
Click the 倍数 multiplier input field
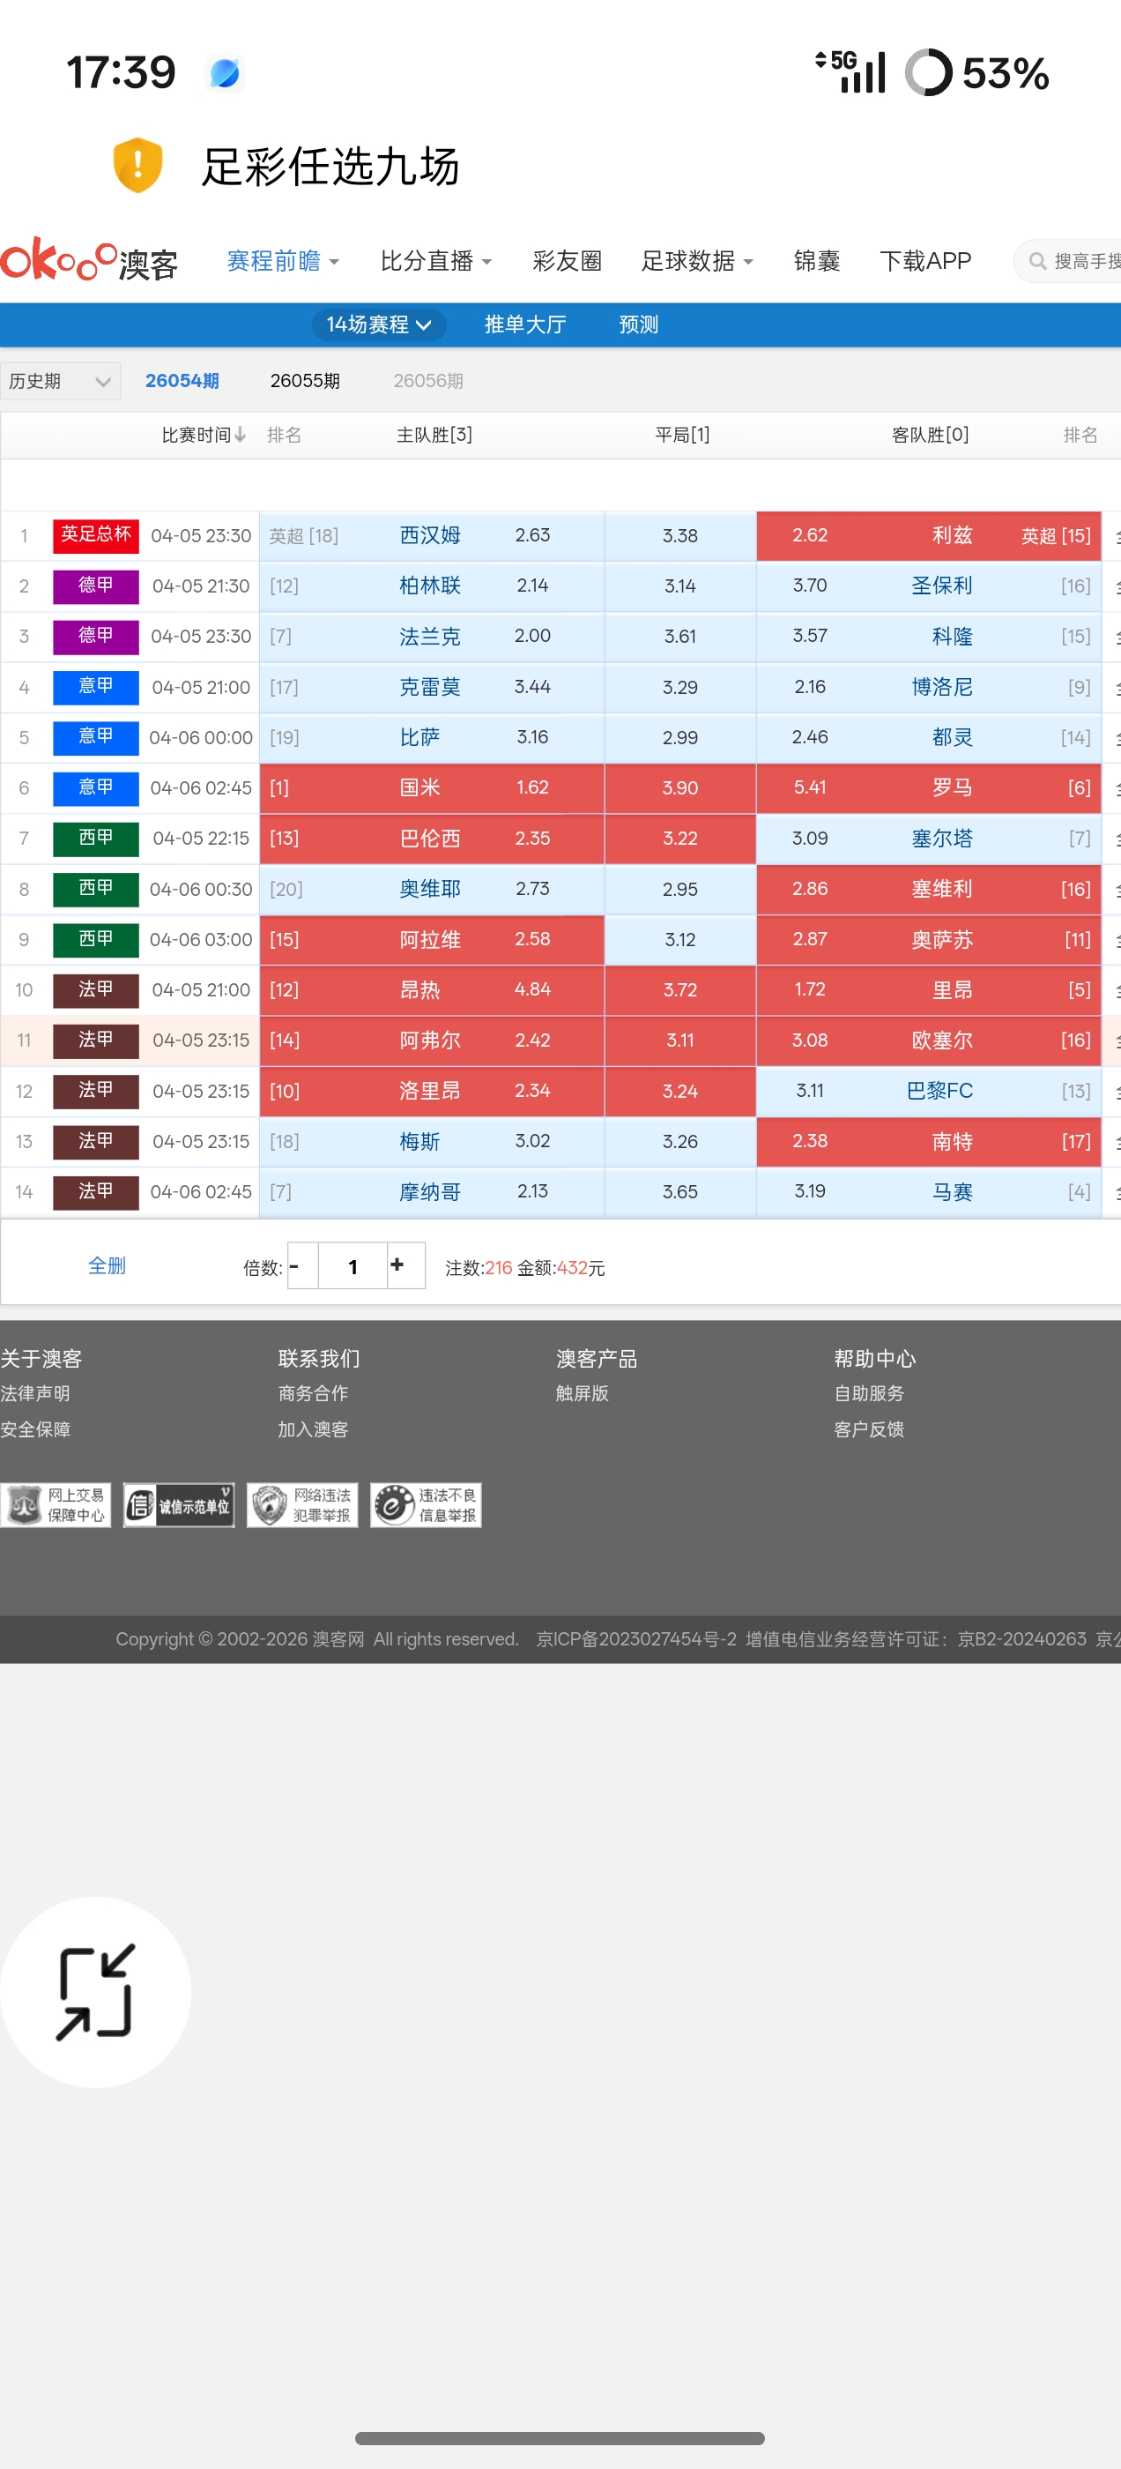(x=353, y=1266)
